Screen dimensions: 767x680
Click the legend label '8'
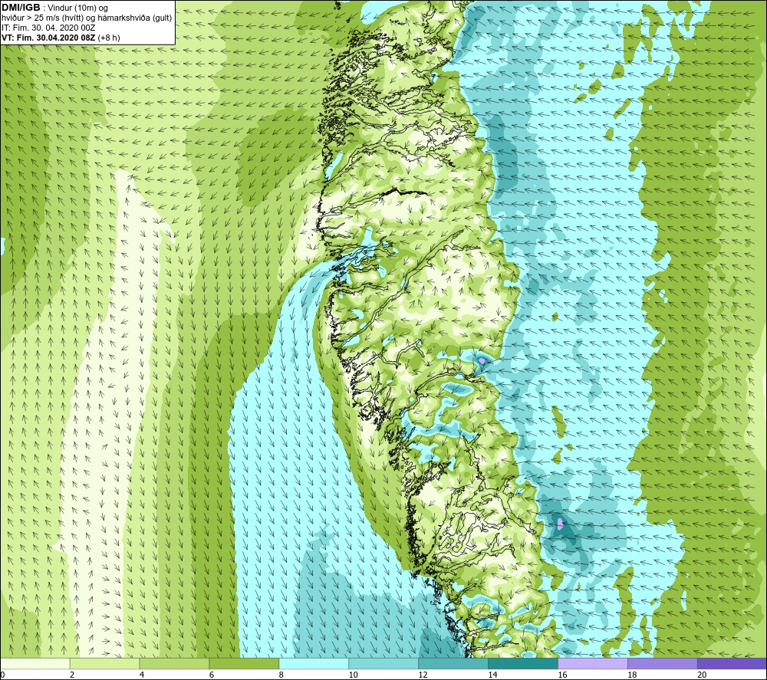coord(281,675)
